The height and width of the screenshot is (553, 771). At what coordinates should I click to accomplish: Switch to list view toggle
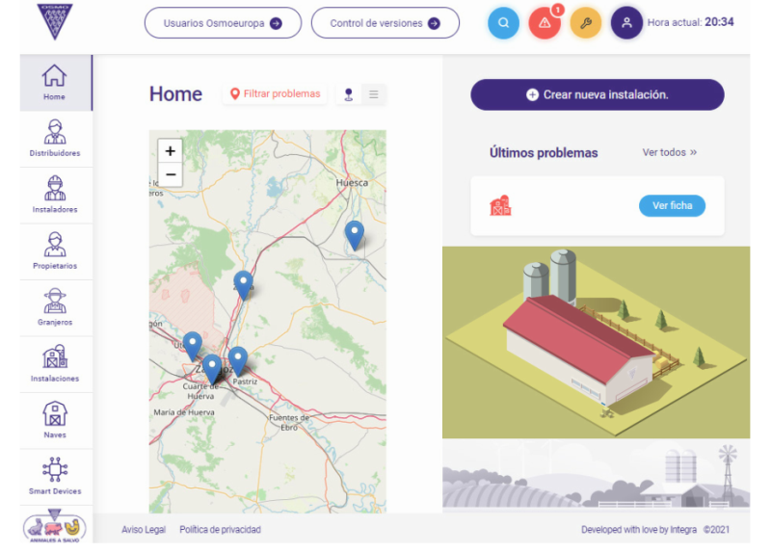pyautogui.click(x=374, y=94)
